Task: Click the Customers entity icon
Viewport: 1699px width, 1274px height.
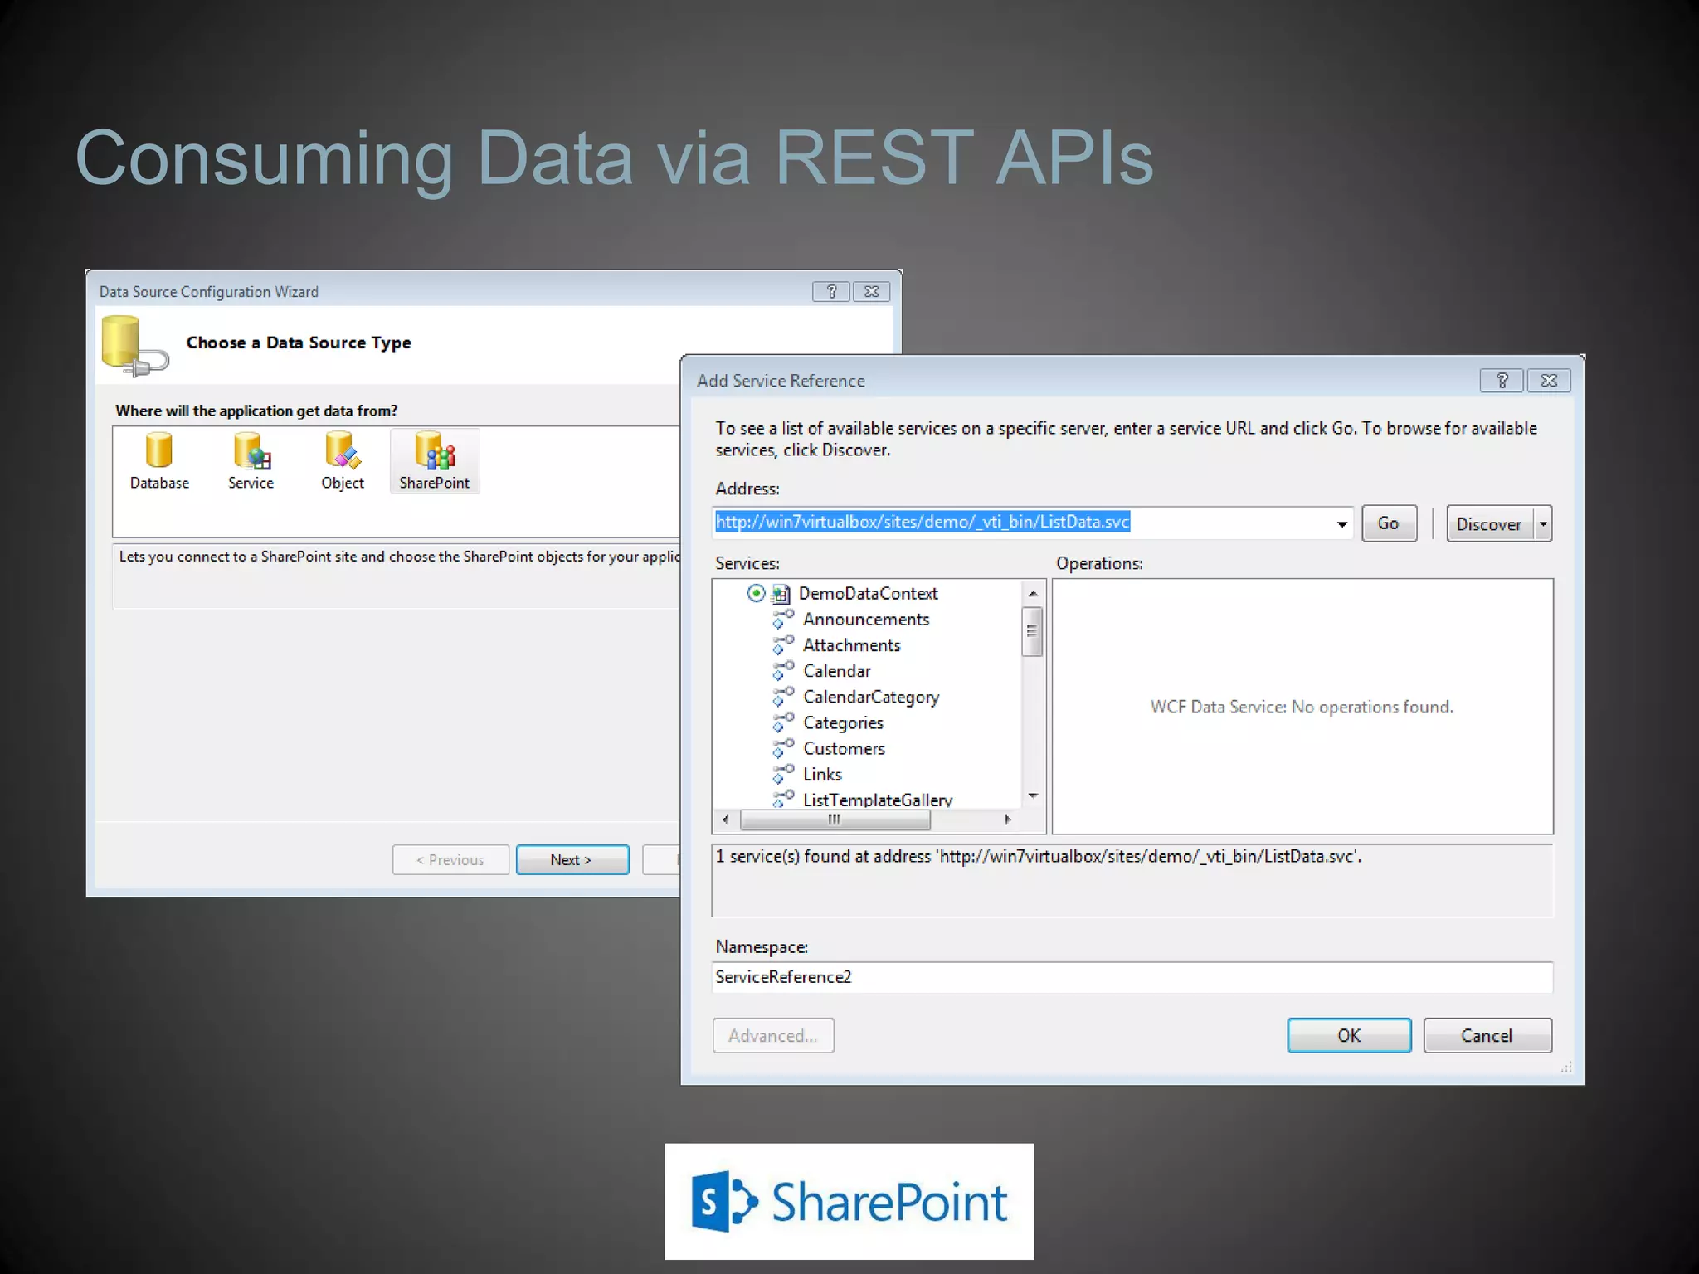Action: point(783,748)
